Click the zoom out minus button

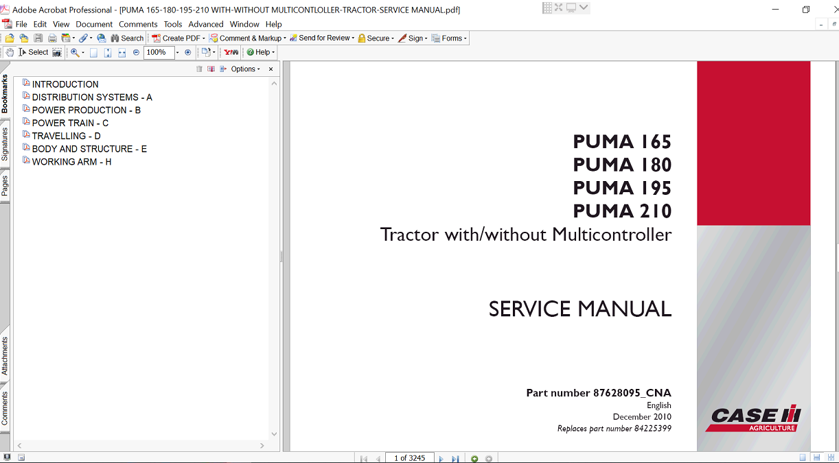pyautogui.click(x=136, y=52)
